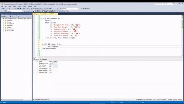Click the Comment out lines icon
The height and width of the screenshot is (104, 184).
57,11
